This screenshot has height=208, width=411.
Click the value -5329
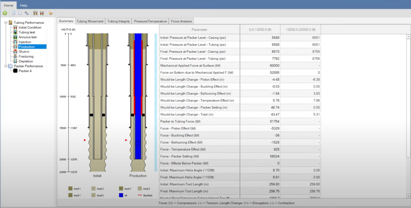[x=275, y=128]
